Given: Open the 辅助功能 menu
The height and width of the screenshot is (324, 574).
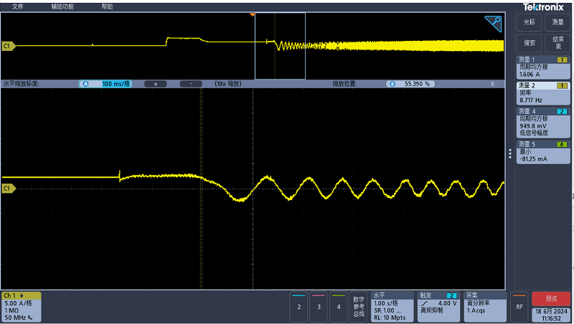Looking at the screenshot, I should coord(62,6).
